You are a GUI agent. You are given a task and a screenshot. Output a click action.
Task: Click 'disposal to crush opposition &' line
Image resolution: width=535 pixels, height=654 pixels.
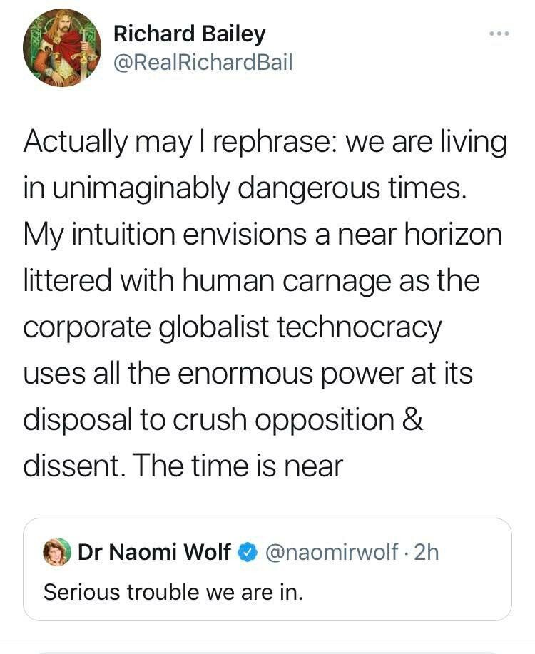[x=223, y=420]
